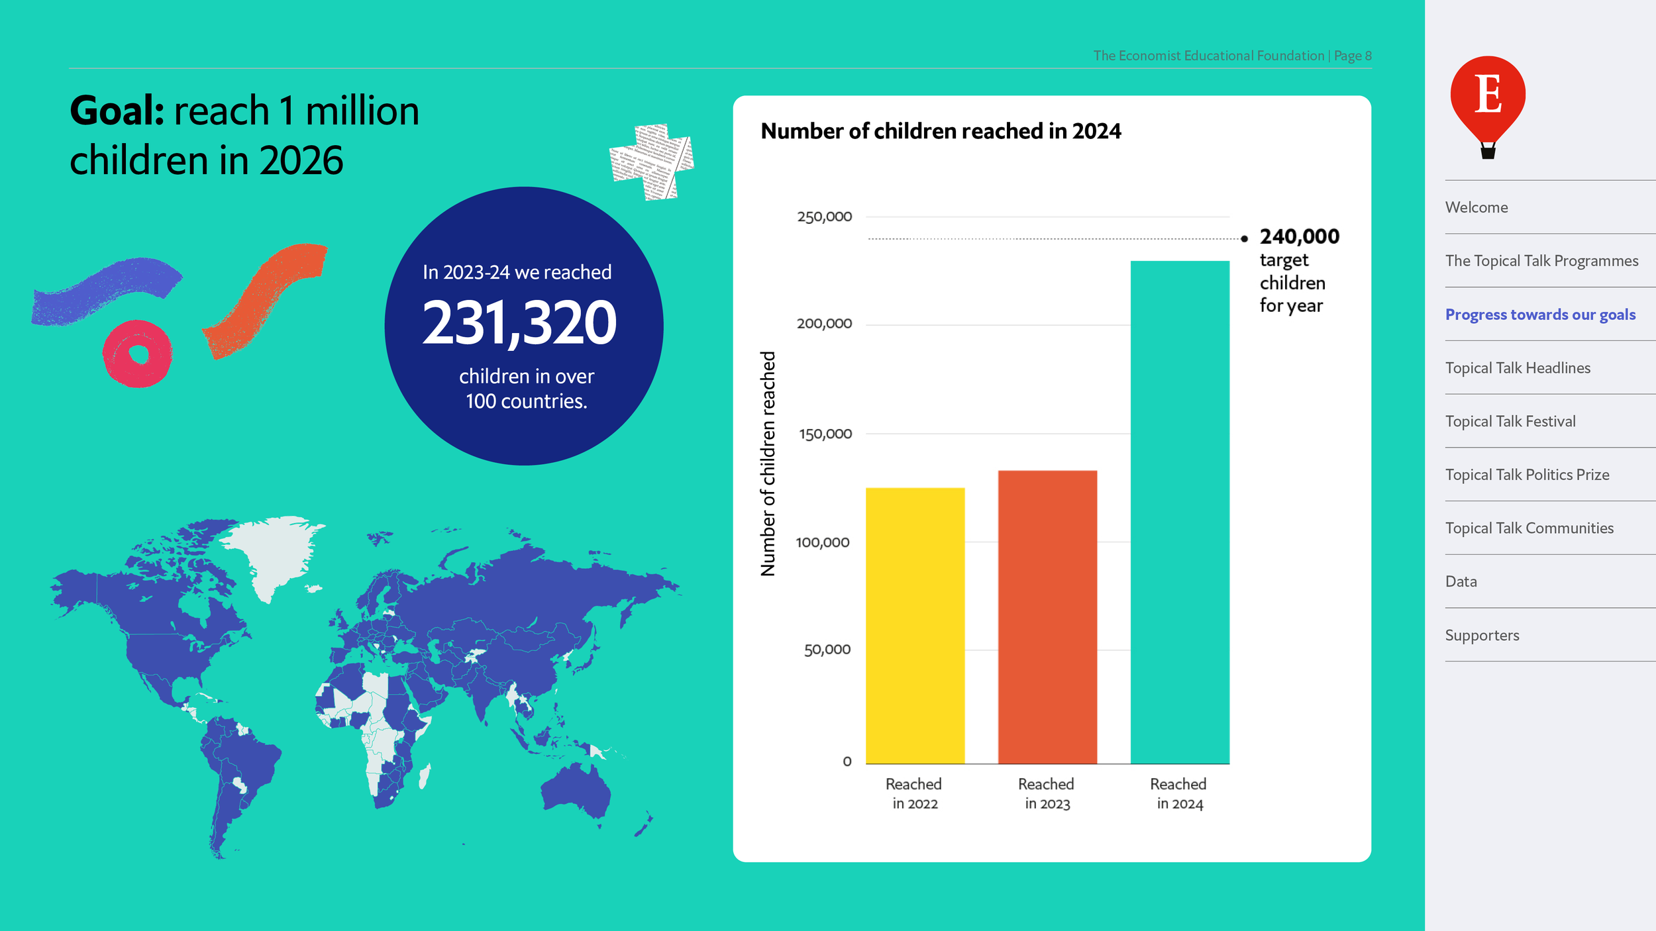
Task: Click the 231,320 figure in blue circle
Action: 519,323
